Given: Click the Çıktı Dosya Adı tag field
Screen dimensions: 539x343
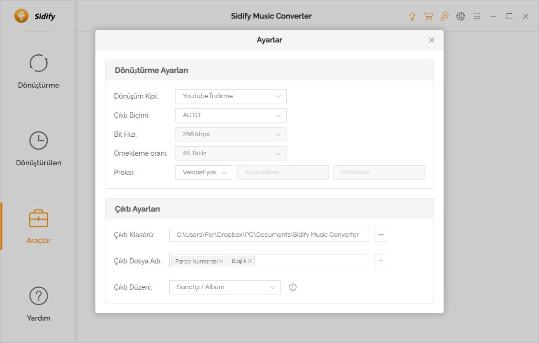Looking at the screenshot, I should point(269,261).
